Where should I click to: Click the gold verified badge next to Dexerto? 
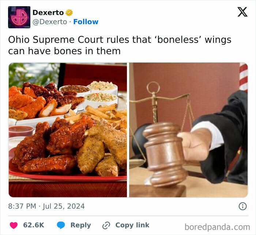coord(69,12)
